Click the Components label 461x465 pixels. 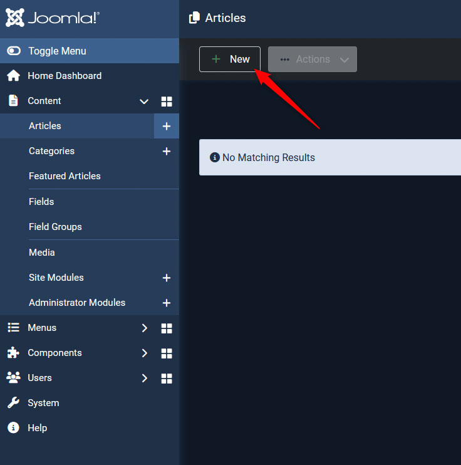(x=55, y=353)
